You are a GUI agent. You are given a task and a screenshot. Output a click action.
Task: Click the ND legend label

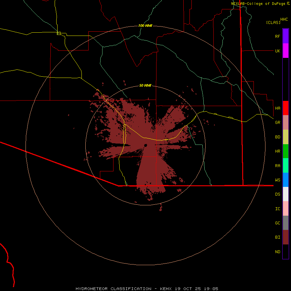pos(277,252)
